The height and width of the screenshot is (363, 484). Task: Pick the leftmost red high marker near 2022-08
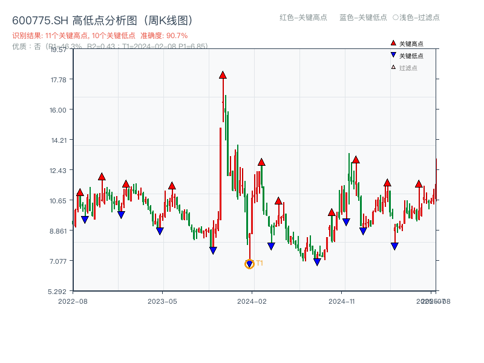80,192
